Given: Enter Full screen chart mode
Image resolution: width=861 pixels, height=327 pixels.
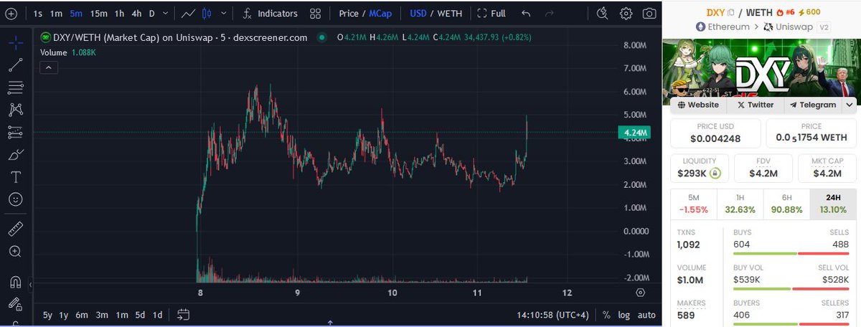Looking at the screenshot, I should pyautogui.click(x=491, y=13).
